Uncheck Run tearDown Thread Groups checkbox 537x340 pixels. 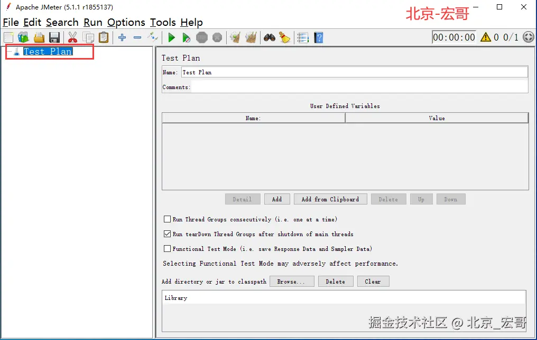point(168,234)
